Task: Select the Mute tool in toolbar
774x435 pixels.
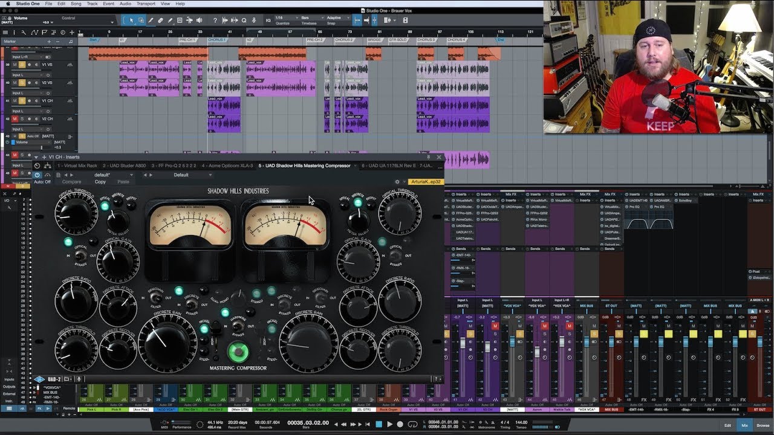Action: [x=180, y=21]
